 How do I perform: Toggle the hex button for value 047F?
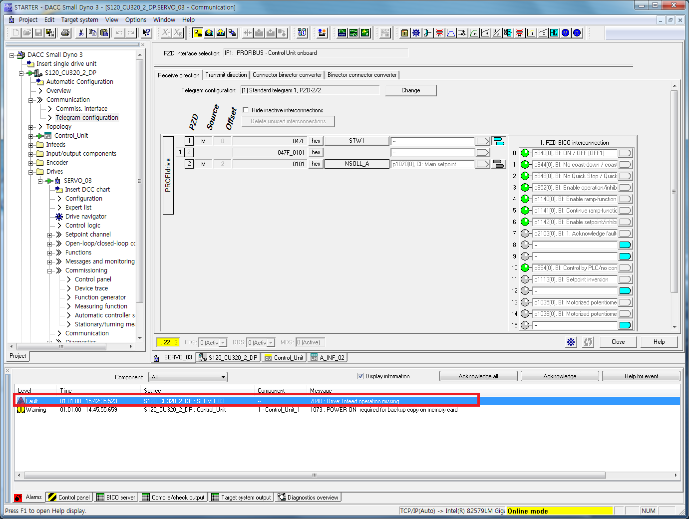(x=316, y=141)
